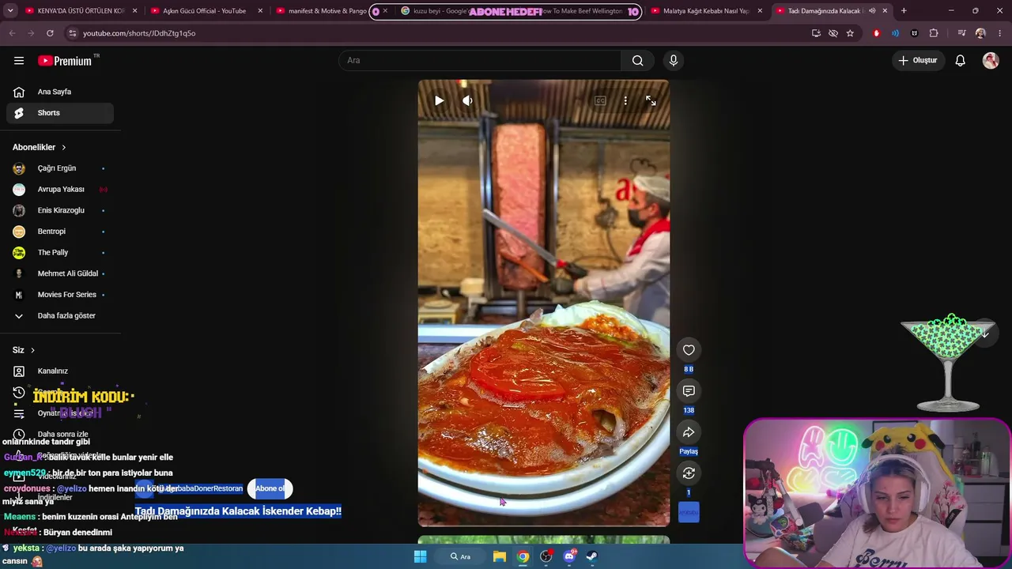Reload the current page
The height and width of the screenshot is (569, 1012).
(x=50, y=33)
